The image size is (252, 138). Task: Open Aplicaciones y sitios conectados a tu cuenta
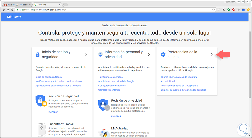tap(58, 86)
